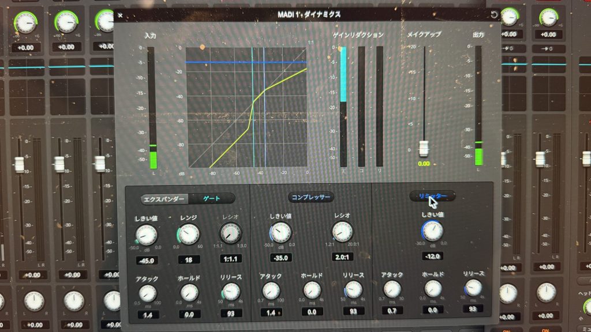Viewport: 591px width, 332px height.
Task: Click the limiter threshold value field -12.0
Action: 432,255
